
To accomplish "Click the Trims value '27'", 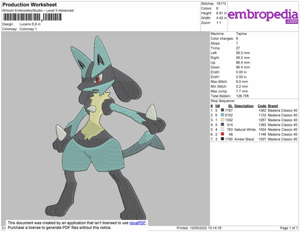I will pyautogui.click(x=238, y=48).
